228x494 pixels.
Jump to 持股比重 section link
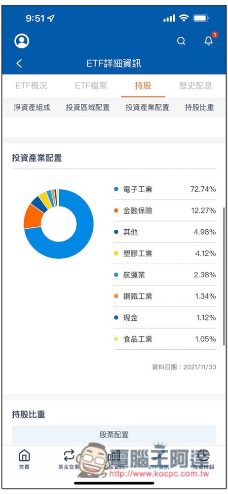(199, 107)
